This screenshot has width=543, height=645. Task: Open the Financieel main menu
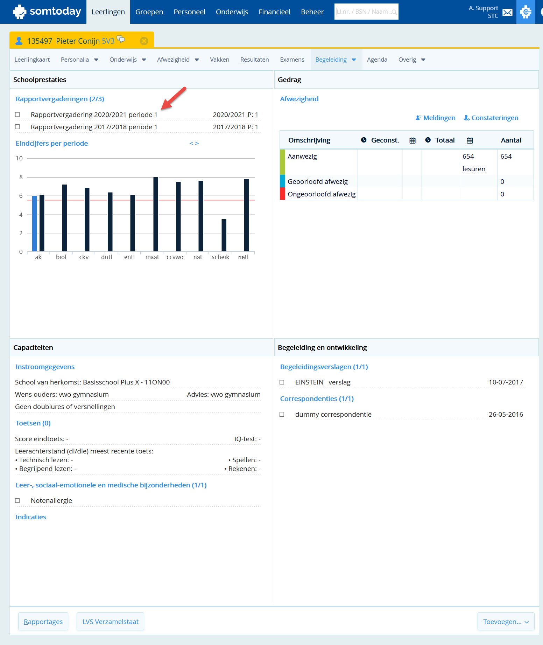click(274, 12)
